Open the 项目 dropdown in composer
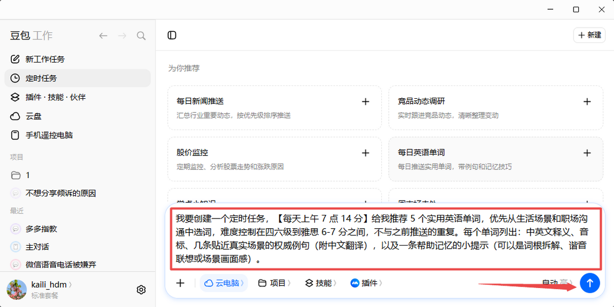Viewport: 614px width, 307px height. point(274,283)
